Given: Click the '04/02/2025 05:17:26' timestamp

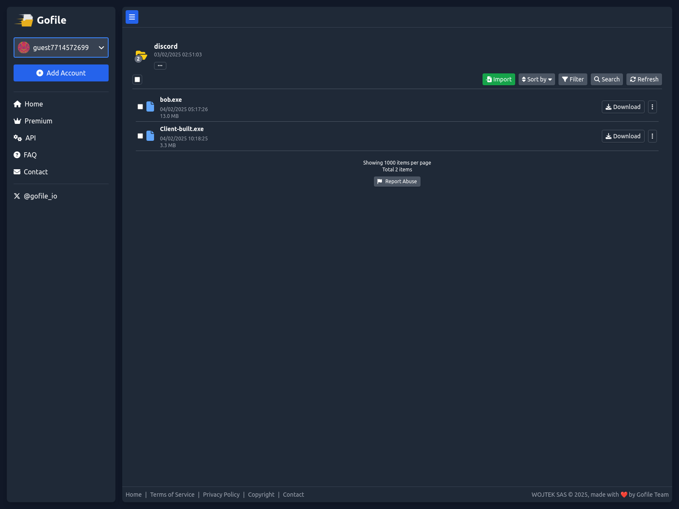Looking at the screenshot, I should coord(184,109).
